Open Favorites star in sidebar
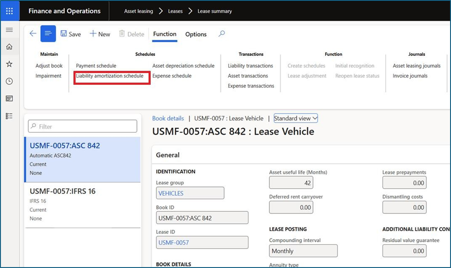Image resolution: width=451 pixels, height=268 pixels. coord(9,64)
